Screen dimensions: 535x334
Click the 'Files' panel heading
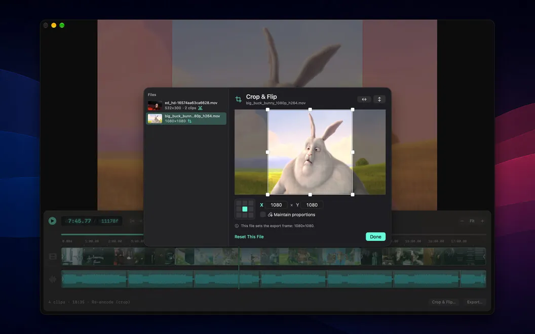[x=152, y=95]
